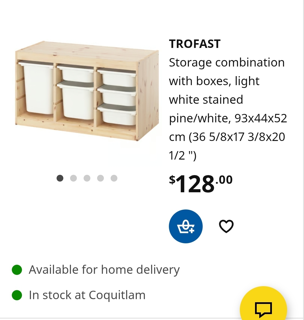The width and height of the screenshot is (304, 320).
Task: Open the TROFAST product title link
Action: [195, 44]
